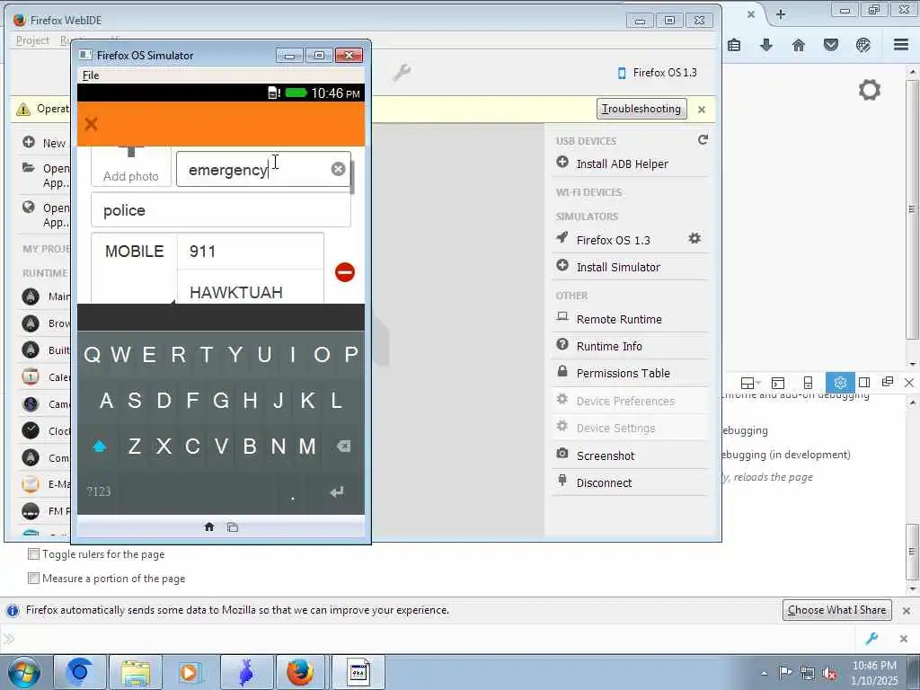The height and width of the screenshot is (690, 920).
Task: Enable Toggle rulers for the page
Action: [34, 553]
